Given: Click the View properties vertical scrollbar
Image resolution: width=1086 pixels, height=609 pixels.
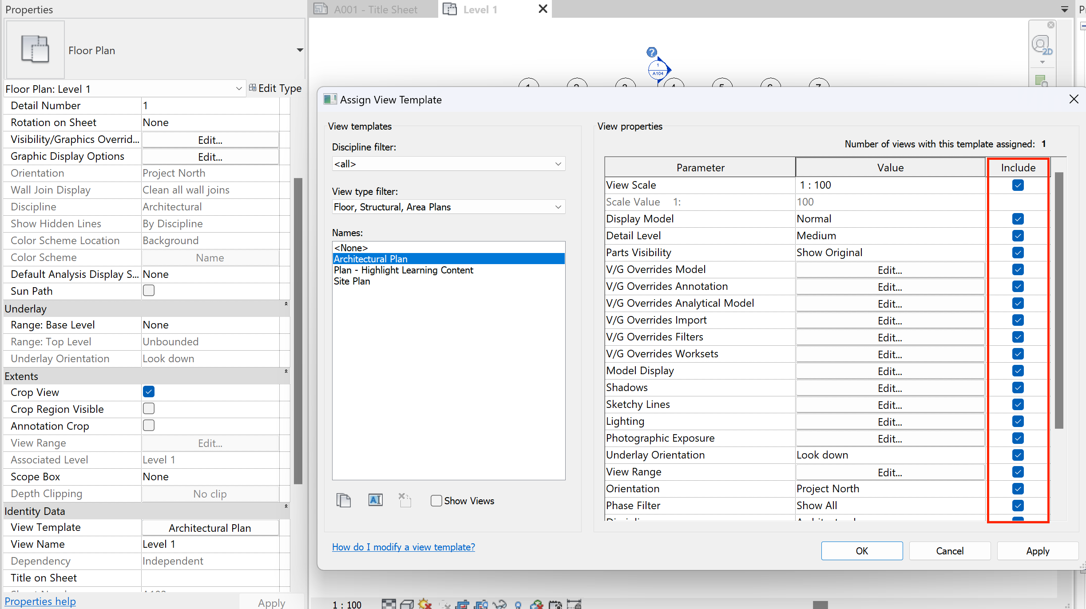Looking at the screenshot, I should [x=1059, y=300].
